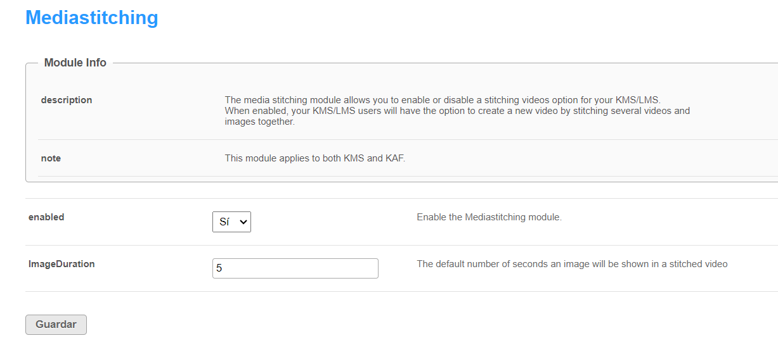778x345 pixels.
Task: Click the enabled field label
Action: pos(46,217)
